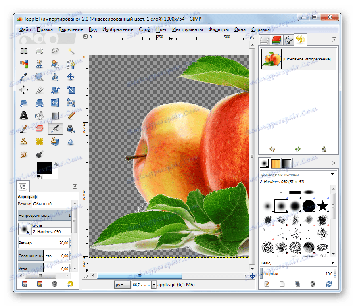Pick the pink Eraser tool
This screenshot has width=355, height=306.
[x=39, y=129]
